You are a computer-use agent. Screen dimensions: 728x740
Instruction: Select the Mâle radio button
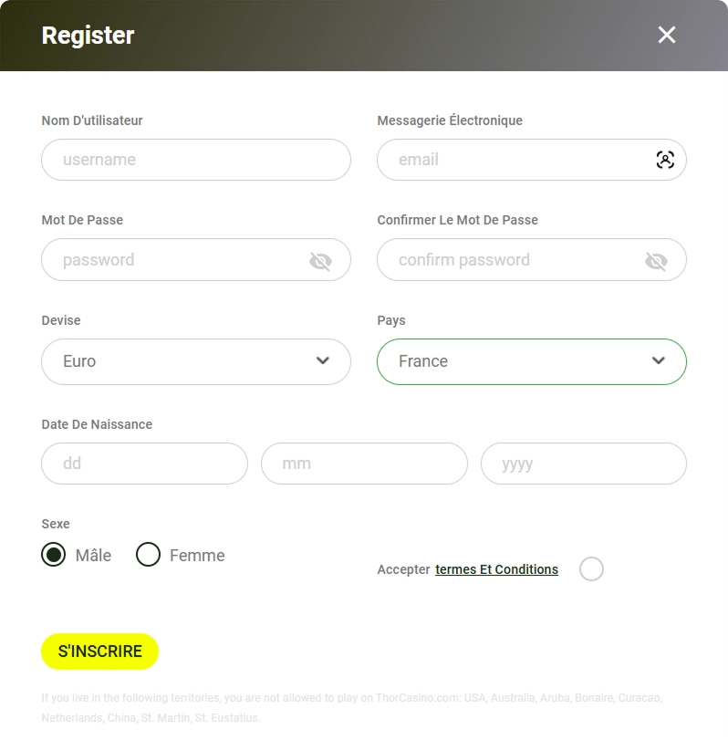tap(54, 555)
